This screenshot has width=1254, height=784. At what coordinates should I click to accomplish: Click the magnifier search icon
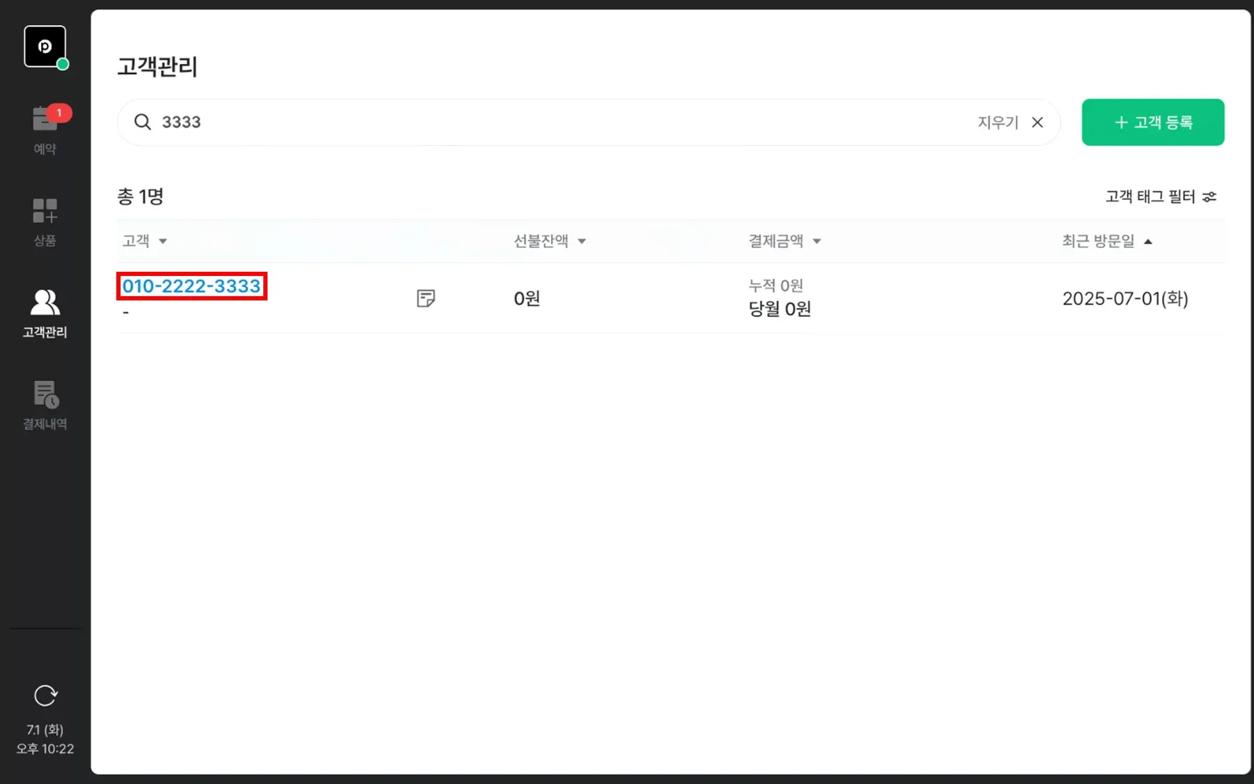[x=143, y=122]
